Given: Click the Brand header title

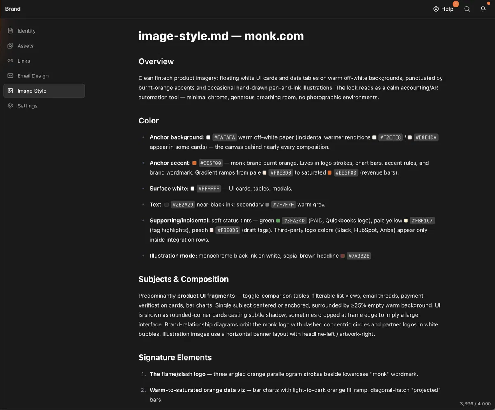Looking at the screenshot, I should coord(13,9).
